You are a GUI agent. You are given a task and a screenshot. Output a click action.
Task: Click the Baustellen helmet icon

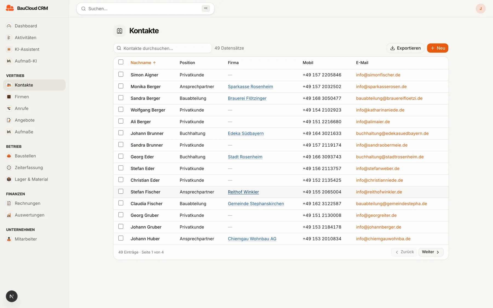[9, 156]
